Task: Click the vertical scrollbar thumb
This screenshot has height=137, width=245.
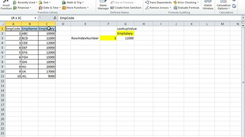Action: pos(243,82)
